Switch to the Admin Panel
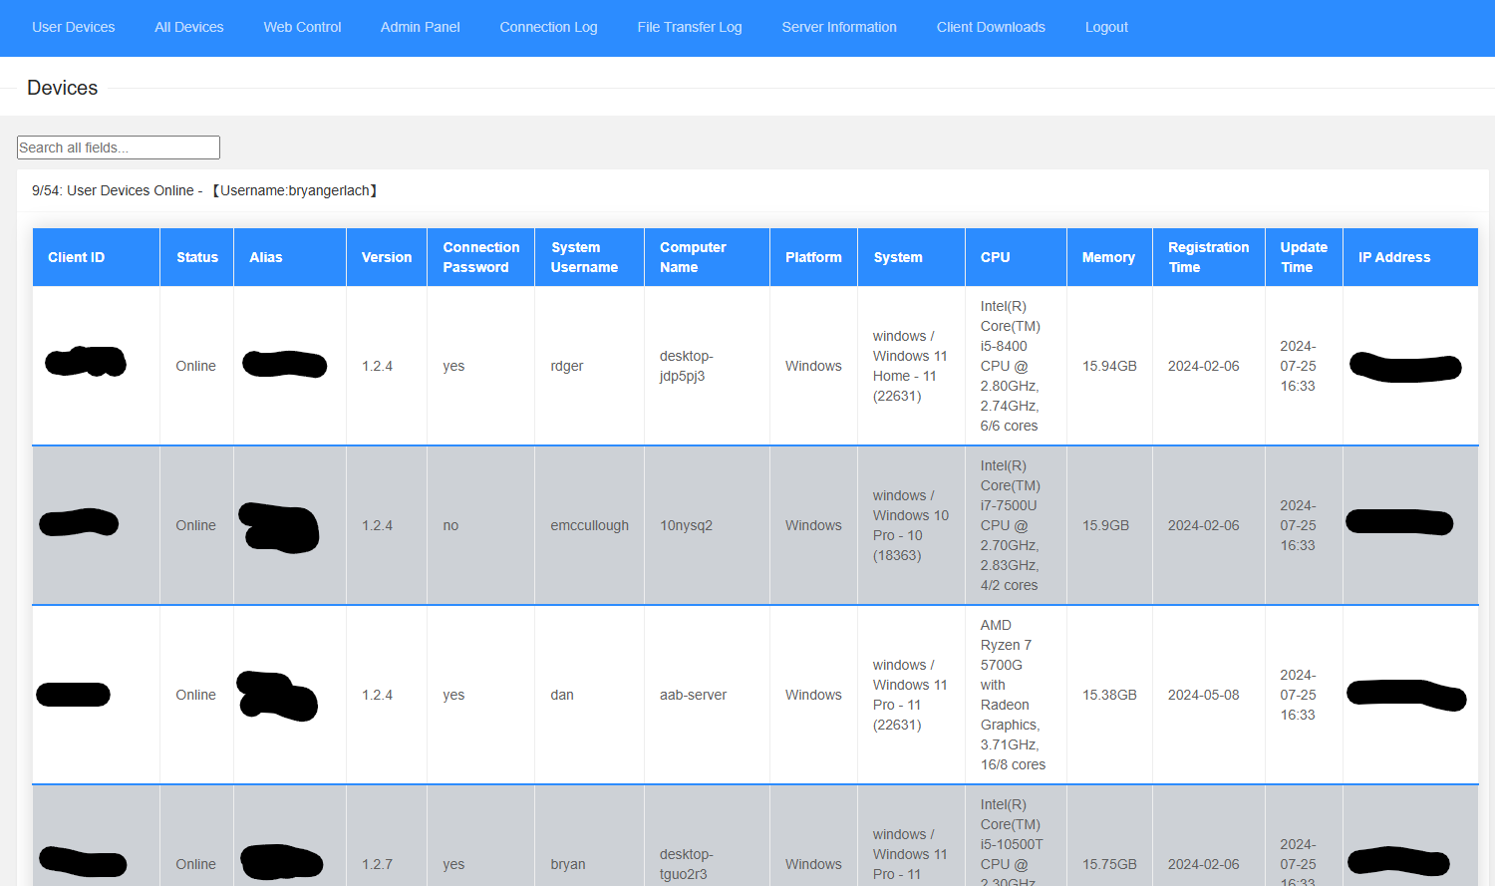 point(420,27)
